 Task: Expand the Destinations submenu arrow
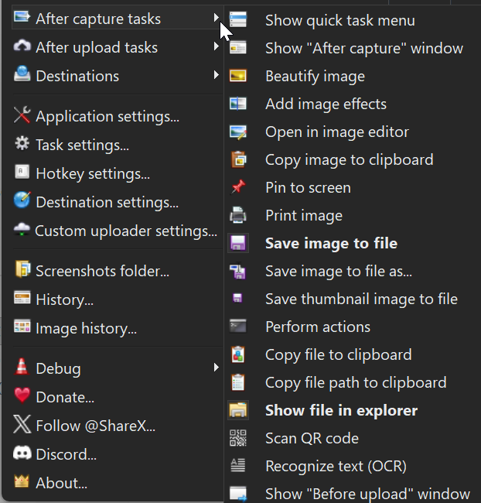(x=217, y=76)
